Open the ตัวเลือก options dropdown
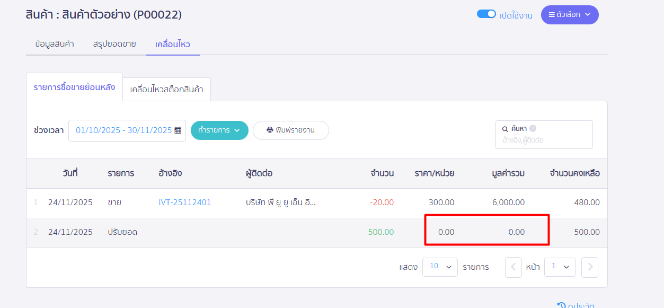 click(x=569, y=15)
